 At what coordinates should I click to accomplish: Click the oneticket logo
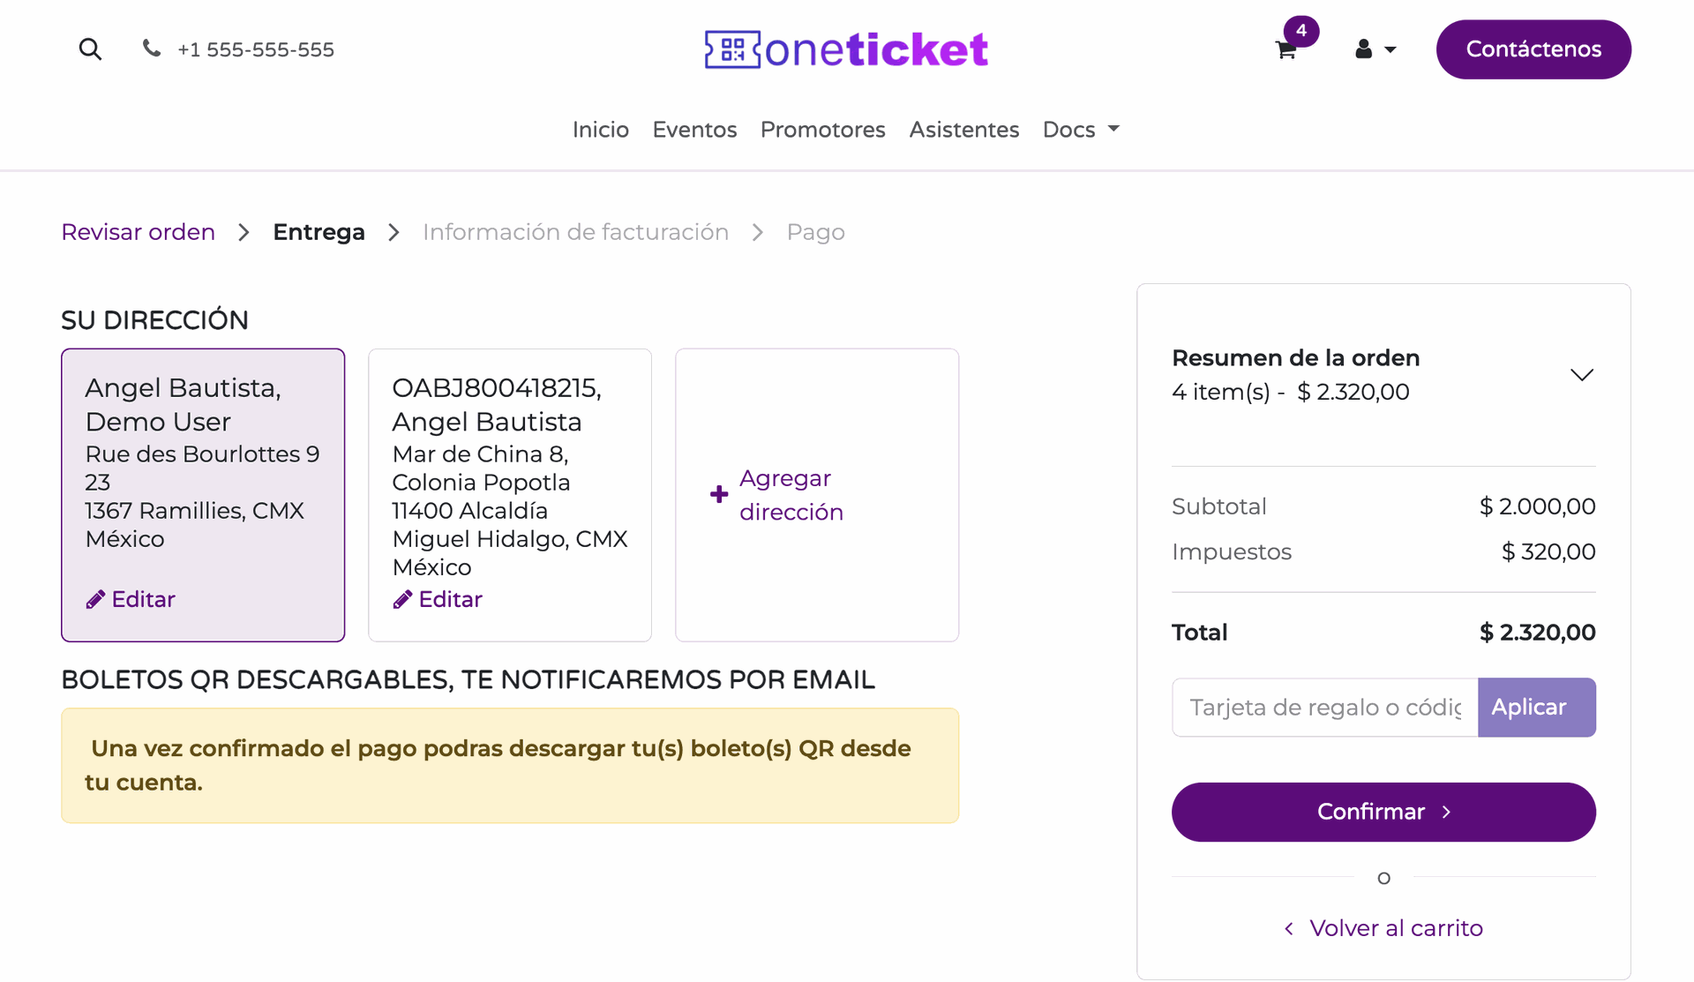pos(846,49)
